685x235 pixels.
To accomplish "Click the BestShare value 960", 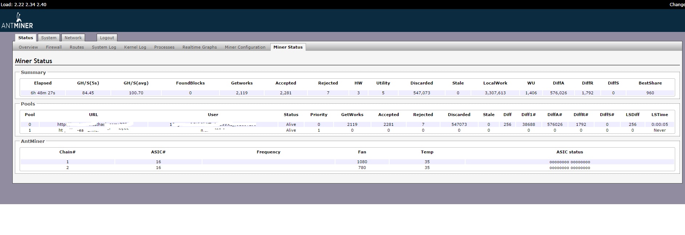I will click(x=650, y=93).
